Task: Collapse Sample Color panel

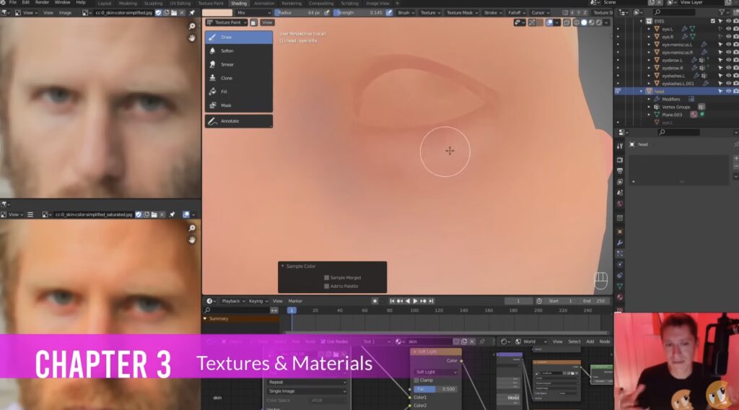Action: click(x=283, y=267)
